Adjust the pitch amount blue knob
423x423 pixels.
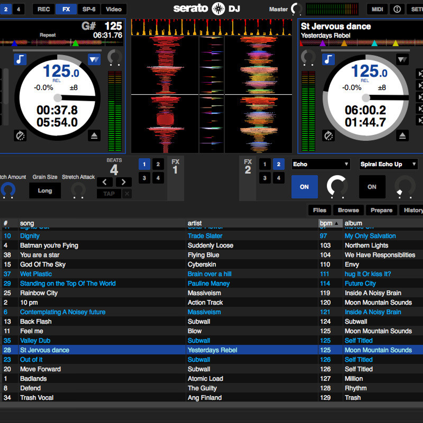click(8, 190)
